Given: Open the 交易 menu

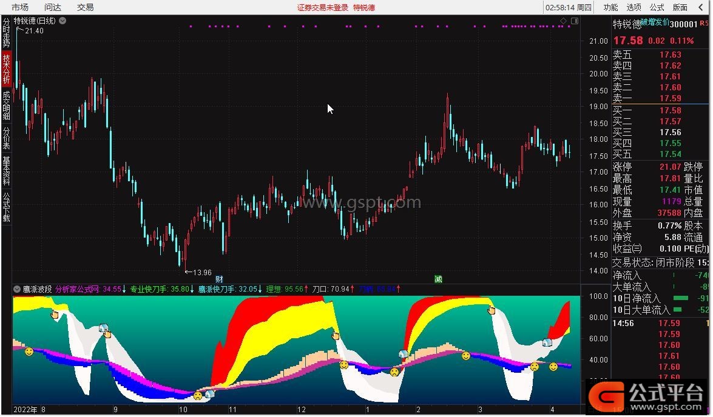Looking at the screenshot, I should point(86,7).
